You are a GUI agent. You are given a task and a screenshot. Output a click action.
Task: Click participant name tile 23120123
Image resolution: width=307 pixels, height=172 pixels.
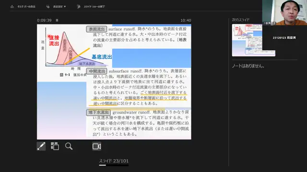(x=284, y=38)
